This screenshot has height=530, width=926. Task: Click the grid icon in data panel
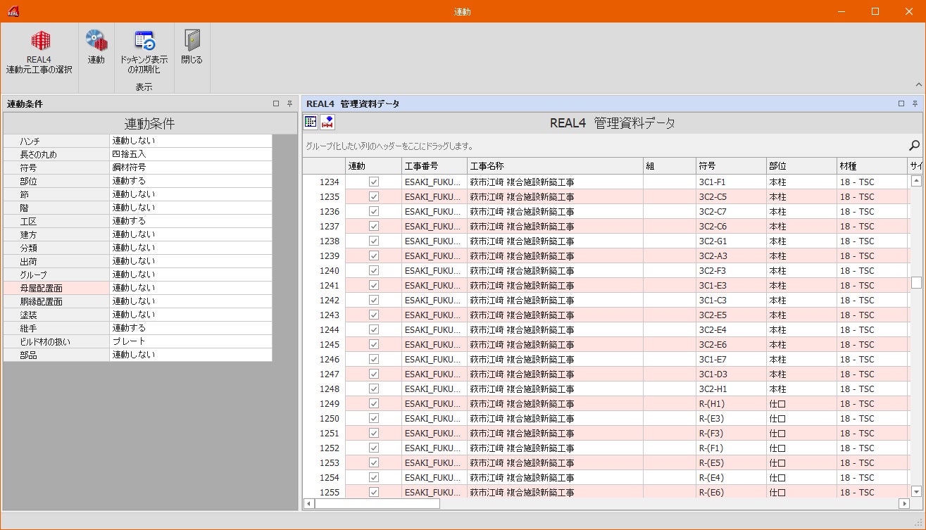pyautogui.click(x=311, y=122)
